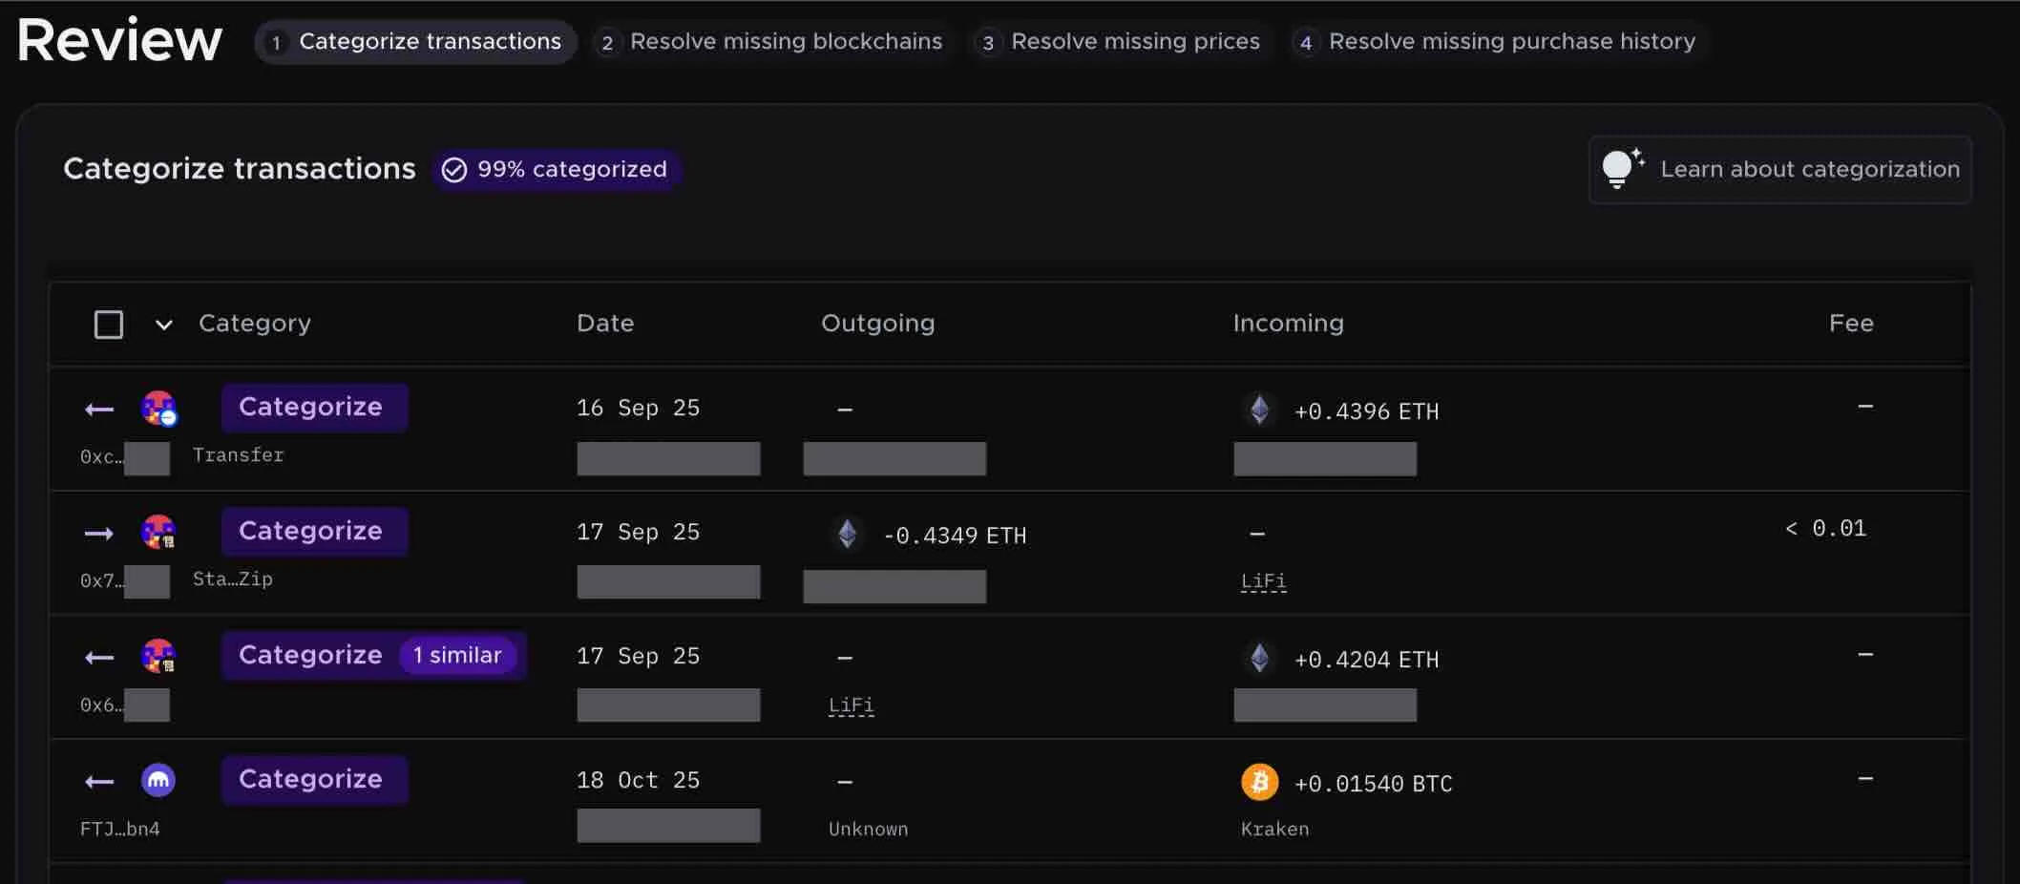The image size is (2020, 884).
Task: Click the Ethereum icon beside -0.4349 ETH
Action: [x=848, y=534]
